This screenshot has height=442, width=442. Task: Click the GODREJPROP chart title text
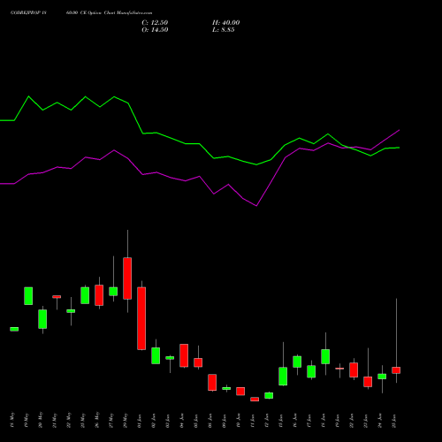tap(81, 13)
